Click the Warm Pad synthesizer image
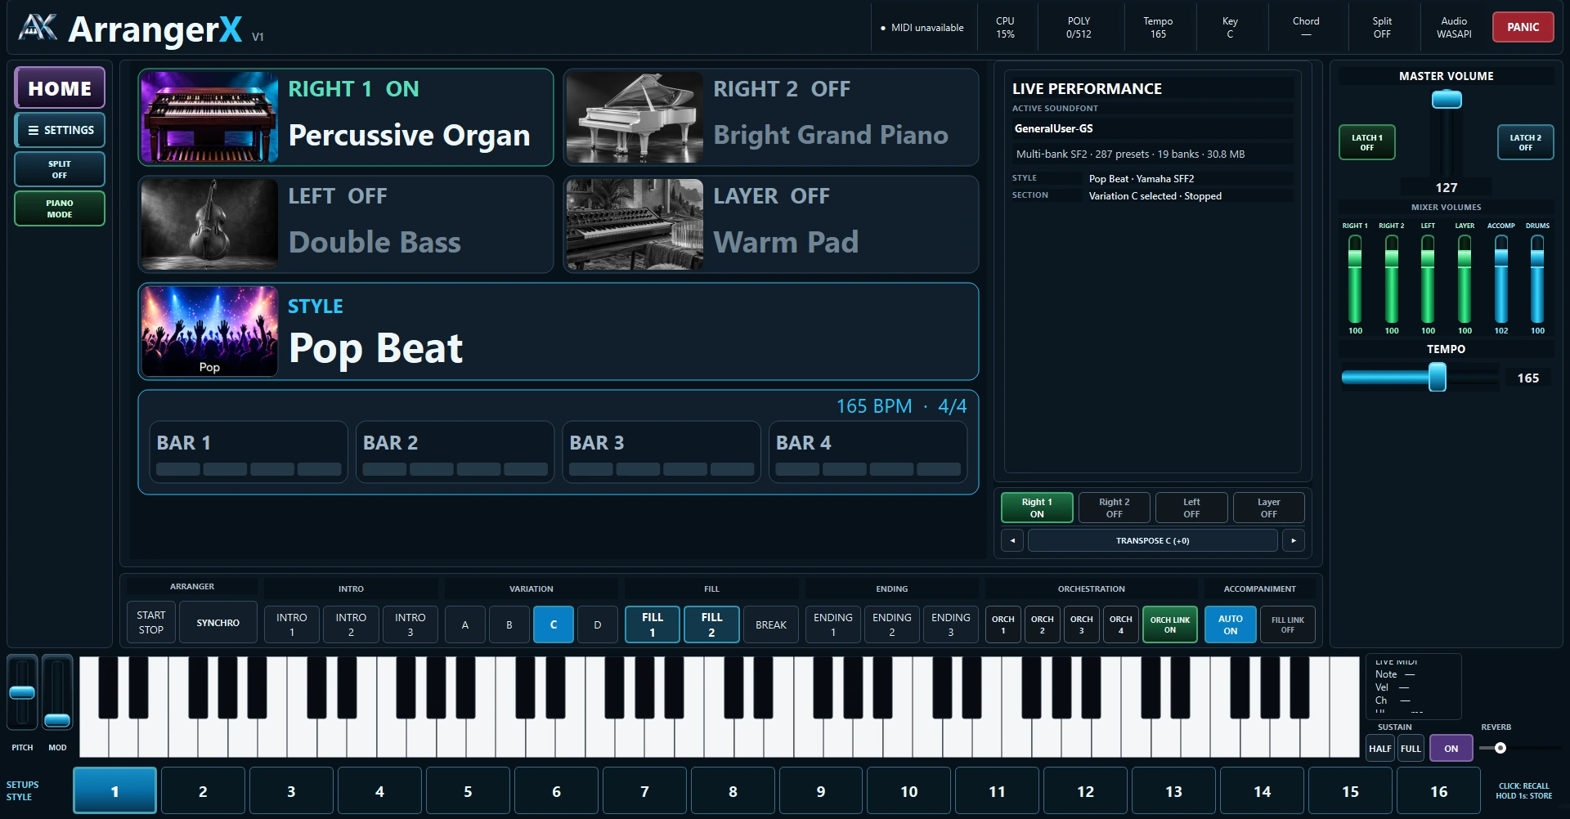This screenshot has width=1570, height=819. coord(635,224)
